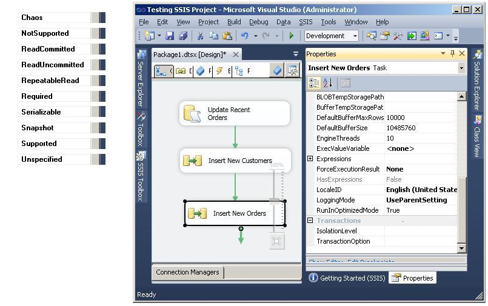Open Insert New Orders object dropdown
488x306 pixels.
pyautogui.click(x=461, y=68)
